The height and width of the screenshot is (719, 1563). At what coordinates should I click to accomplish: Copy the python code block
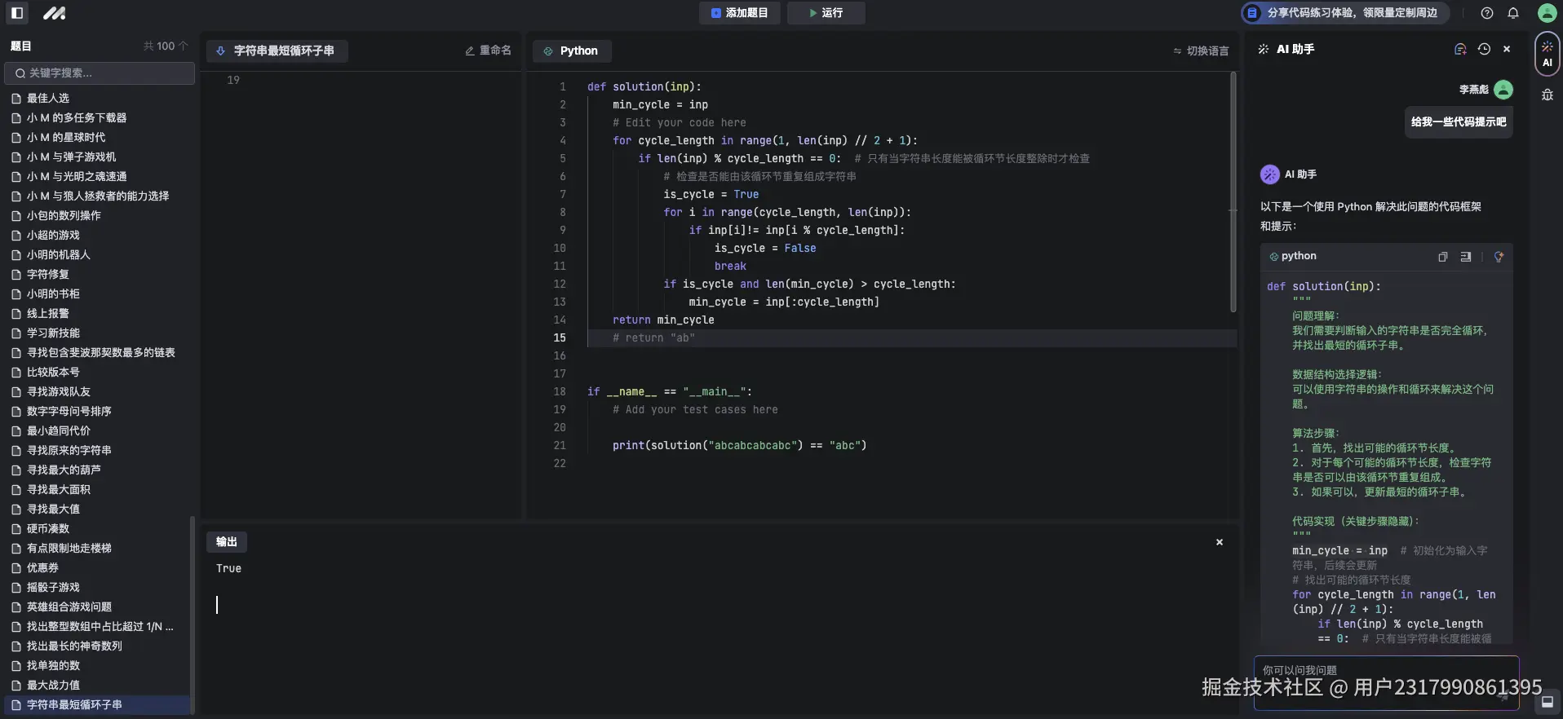coord(1442,257)
